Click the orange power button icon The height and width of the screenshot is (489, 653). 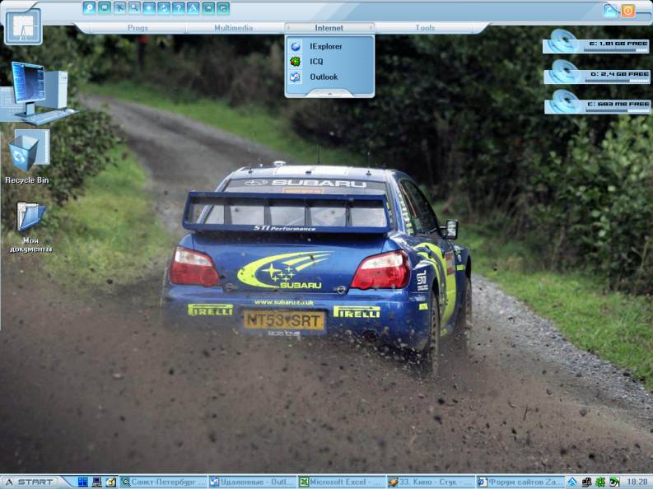(x=628, y=11)
